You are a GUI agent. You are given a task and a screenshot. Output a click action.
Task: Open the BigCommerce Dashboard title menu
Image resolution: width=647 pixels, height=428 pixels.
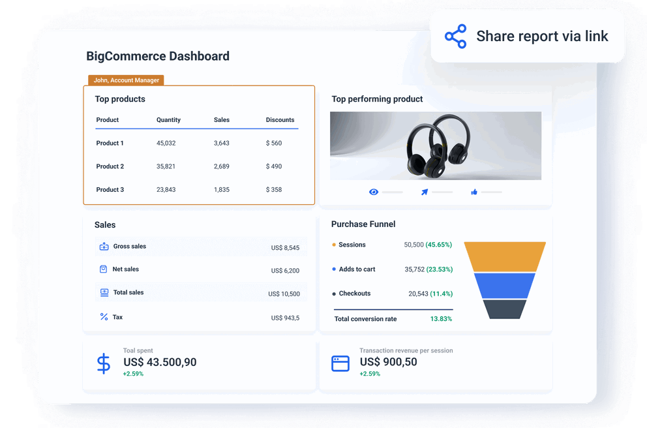tap(157, 56)
